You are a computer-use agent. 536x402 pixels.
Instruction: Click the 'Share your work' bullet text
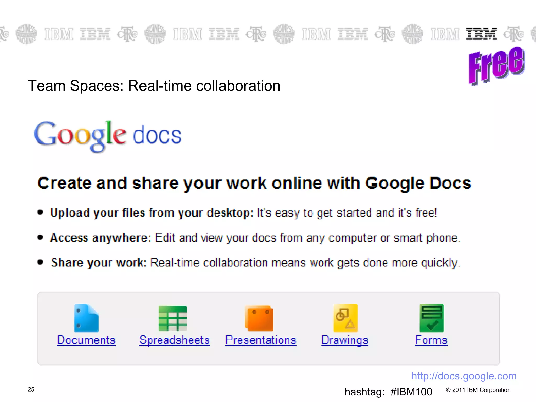[x=256, y=263]
